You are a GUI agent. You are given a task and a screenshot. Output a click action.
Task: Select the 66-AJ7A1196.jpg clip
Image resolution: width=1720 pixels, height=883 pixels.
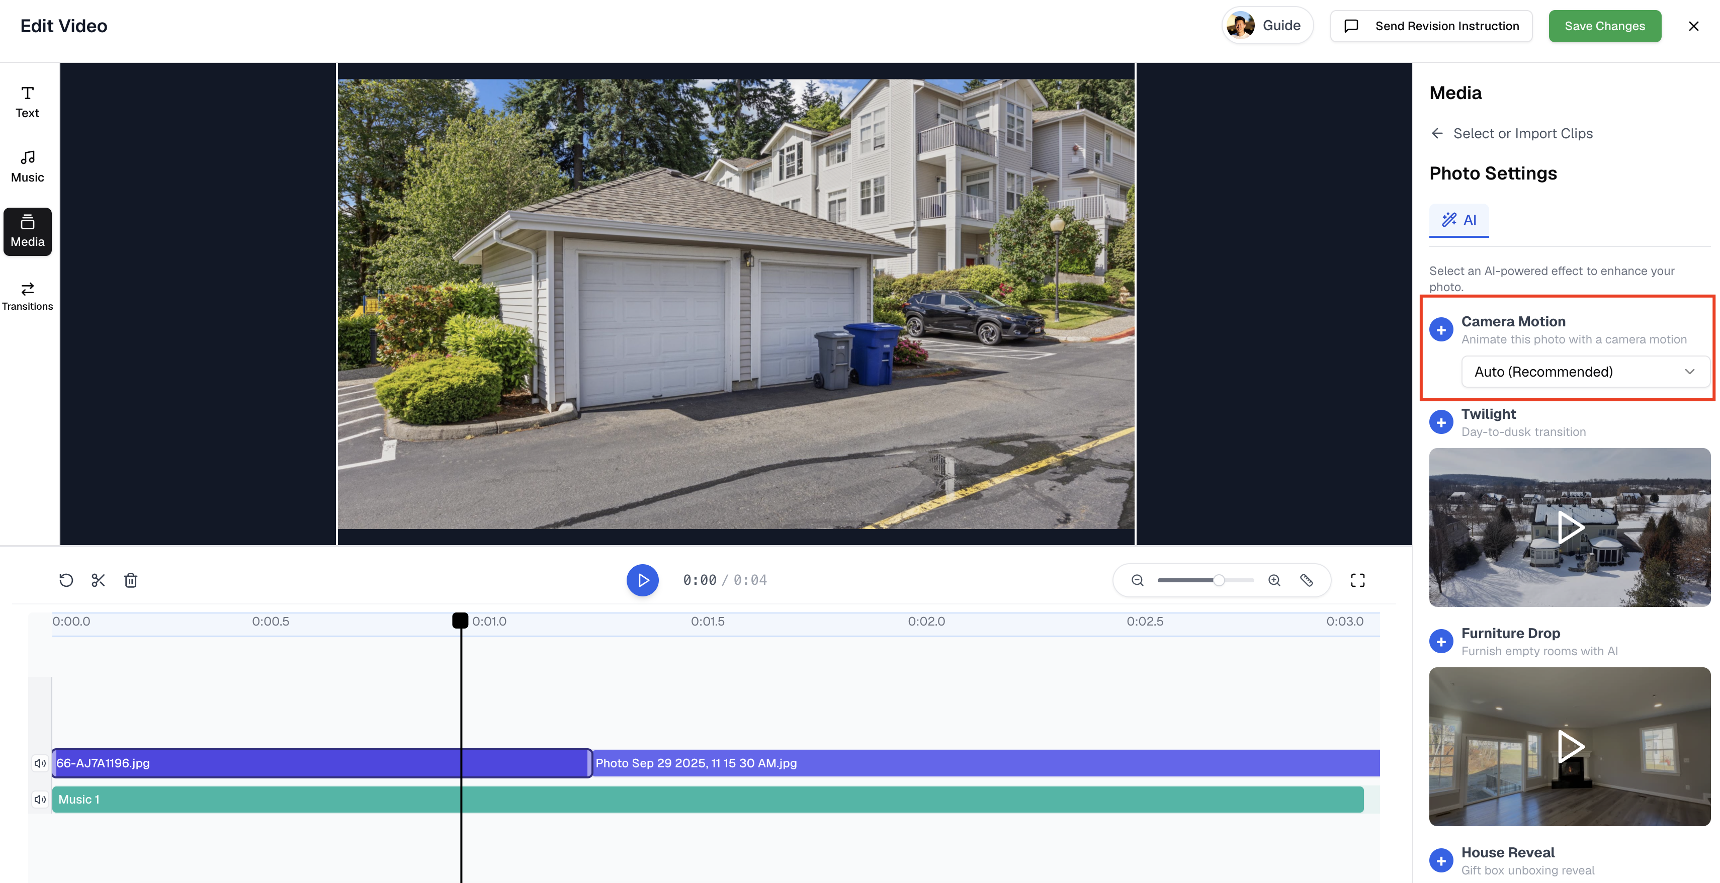[322, 763]
